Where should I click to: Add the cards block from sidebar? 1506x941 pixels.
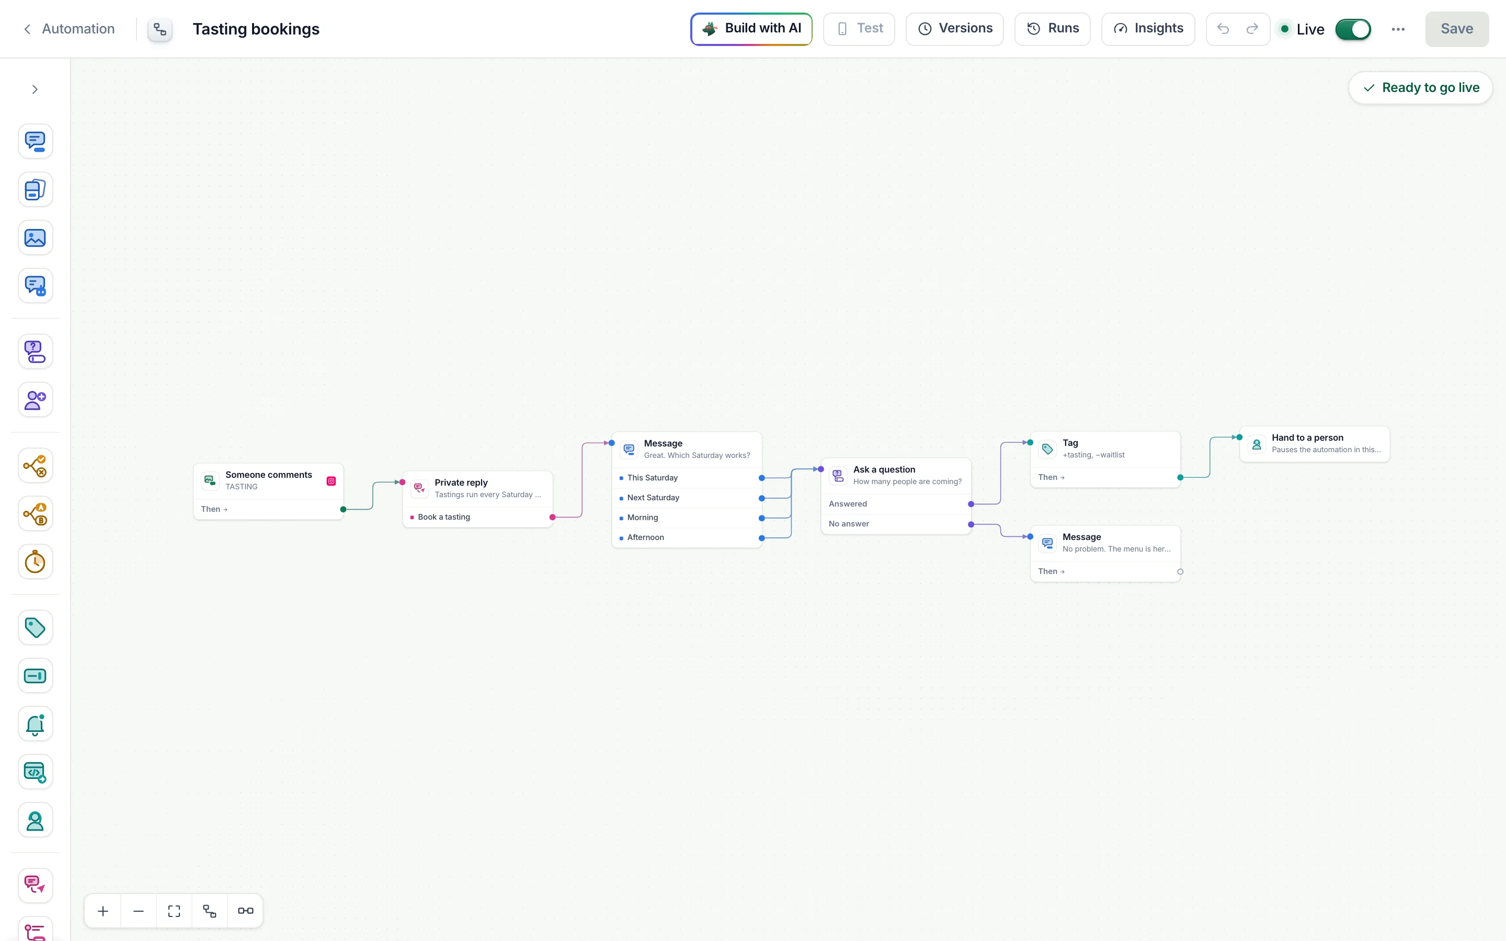click(35, 190)
